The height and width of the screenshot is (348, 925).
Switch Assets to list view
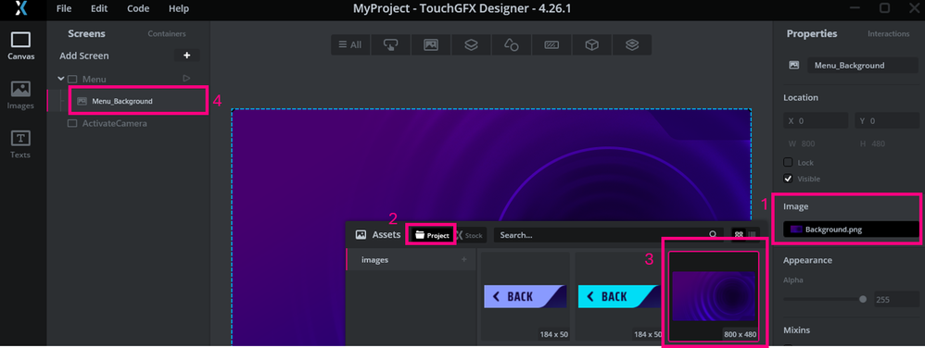[753, 235]
